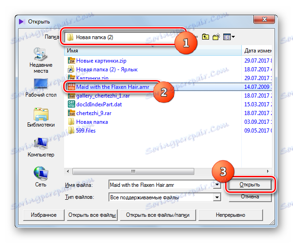Open the file name dropdown arrow
The height and width of the screenshot is (243, 293).
(x=217, y=185)
